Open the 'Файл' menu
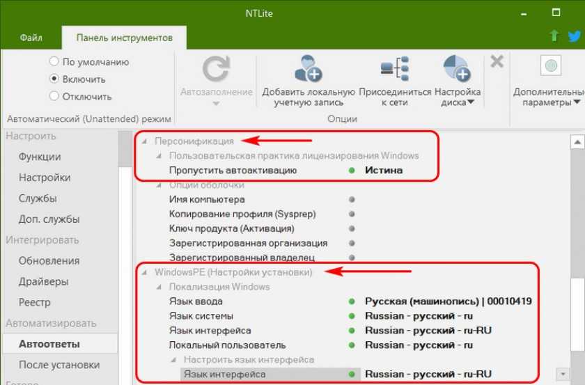 [30, 37]
